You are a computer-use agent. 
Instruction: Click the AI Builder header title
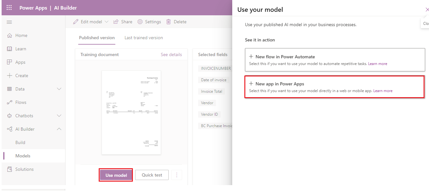[x=65, y=8]
